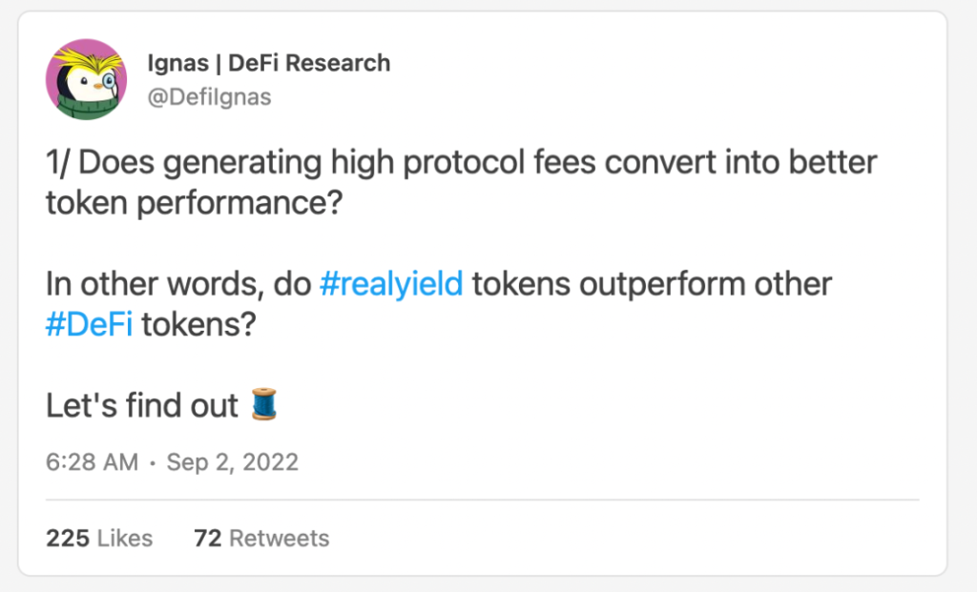
Task: Click the 'token performance?' text line
Action: pyautogui.click(x=195, y=204)
